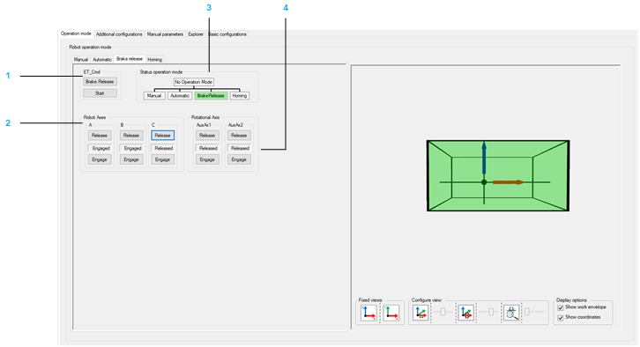The height and width of the screenshot is (347, 640).
Task: Release the brake of robot axis A
Action: pyautogui.click(x=100, y=136)
